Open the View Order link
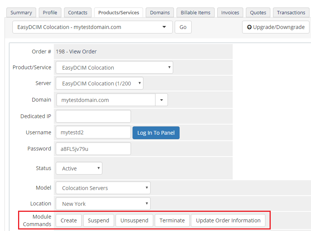311x231 pixels. pyautogui.click(x=83, y=52)
